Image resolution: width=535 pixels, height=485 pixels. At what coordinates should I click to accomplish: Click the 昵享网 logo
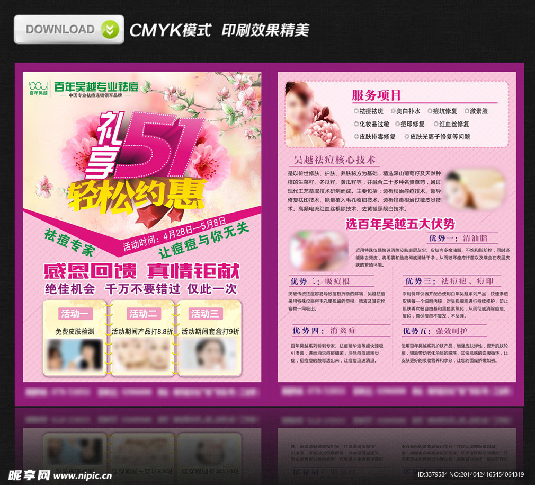click(29, 475)
